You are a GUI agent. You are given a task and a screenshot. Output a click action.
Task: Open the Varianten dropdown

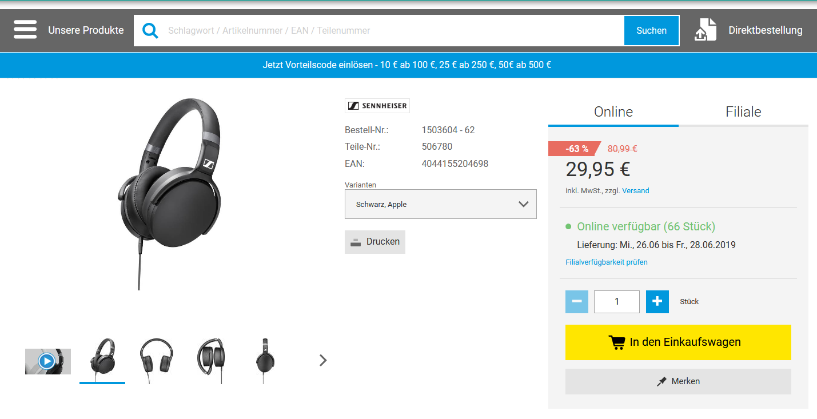(440, 204)
